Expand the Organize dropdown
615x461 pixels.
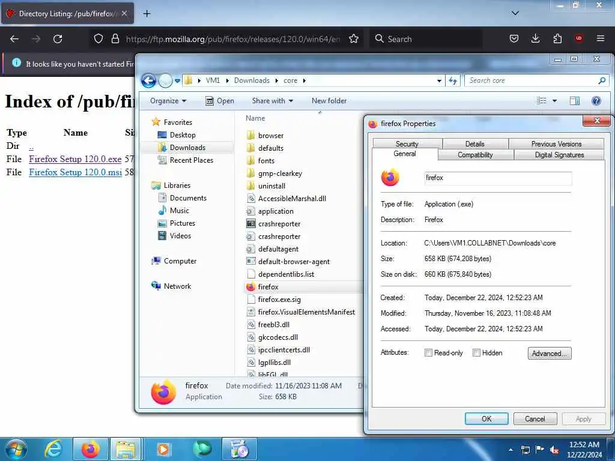(168, 101)
